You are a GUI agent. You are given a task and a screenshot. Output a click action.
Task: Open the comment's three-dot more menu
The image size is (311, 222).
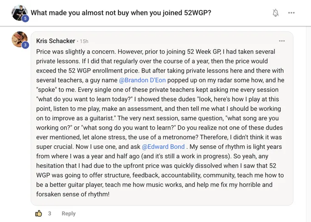click(x=282, y=41)
